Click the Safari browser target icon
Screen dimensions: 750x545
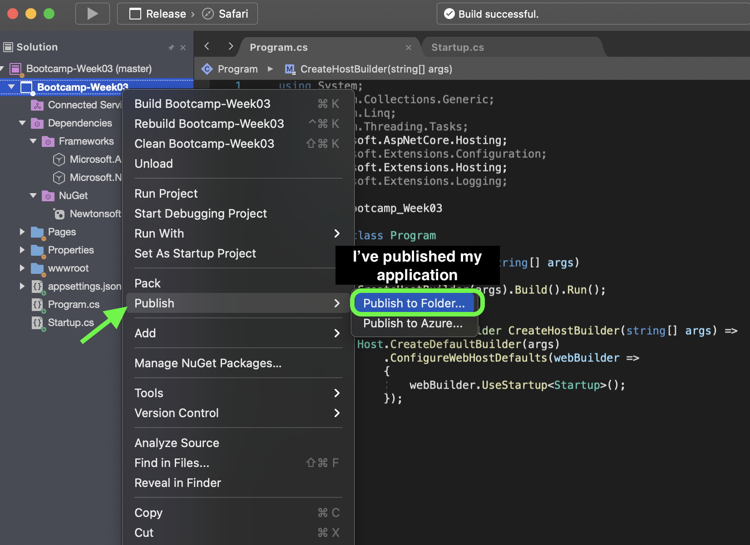207,14
